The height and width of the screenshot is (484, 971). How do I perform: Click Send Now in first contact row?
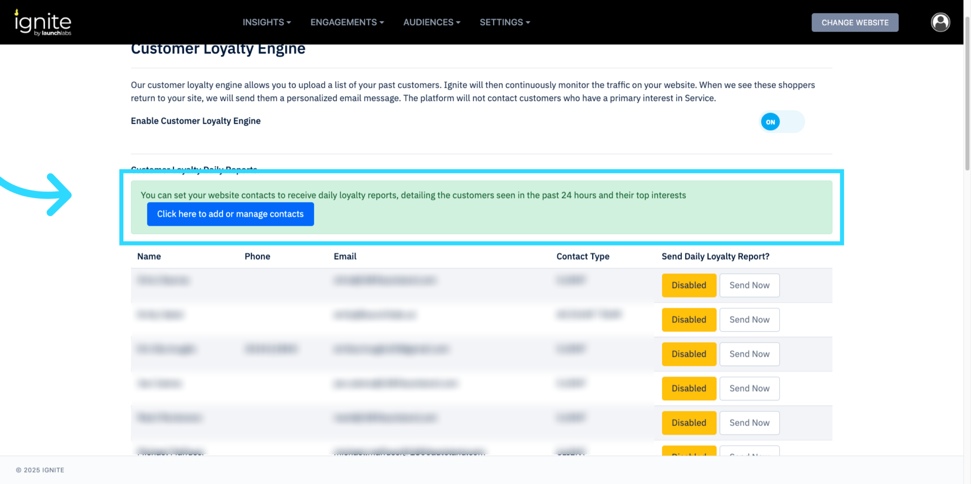(x=749, y=285)
